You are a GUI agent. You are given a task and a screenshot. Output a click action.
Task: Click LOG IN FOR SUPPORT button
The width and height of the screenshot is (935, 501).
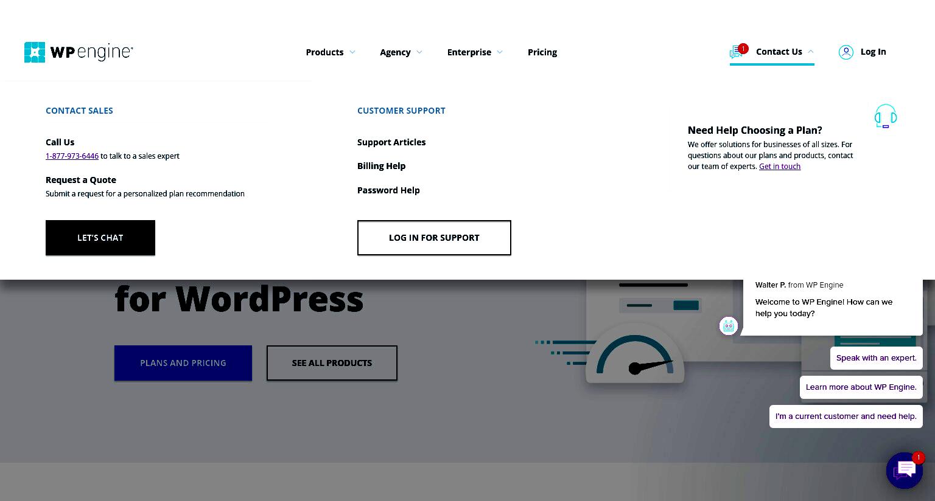[434, 238]
